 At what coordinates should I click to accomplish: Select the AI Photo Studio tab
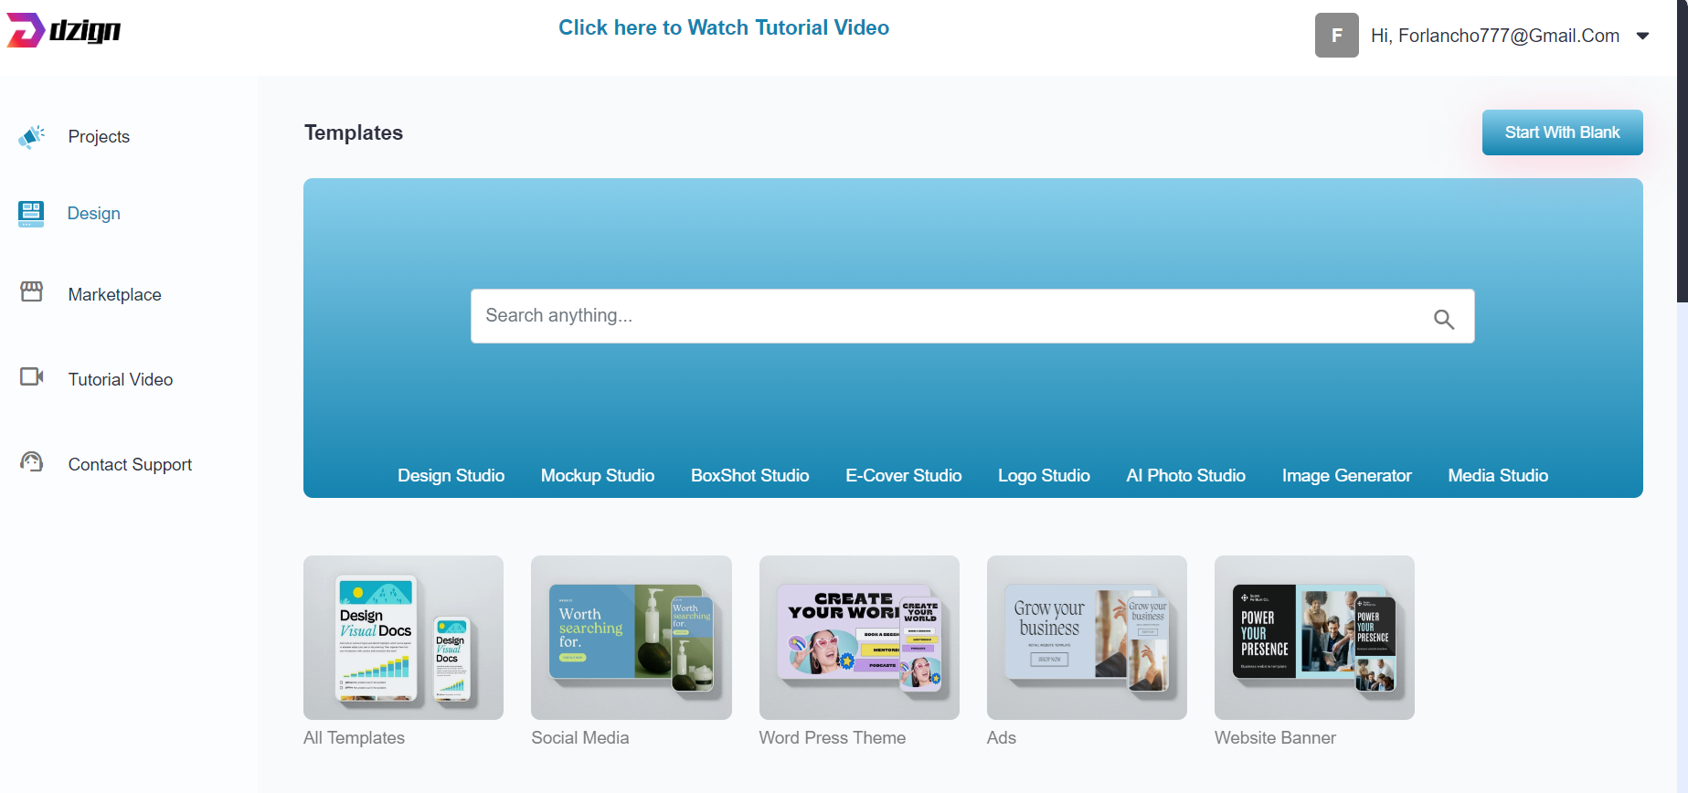(1185, 475)
